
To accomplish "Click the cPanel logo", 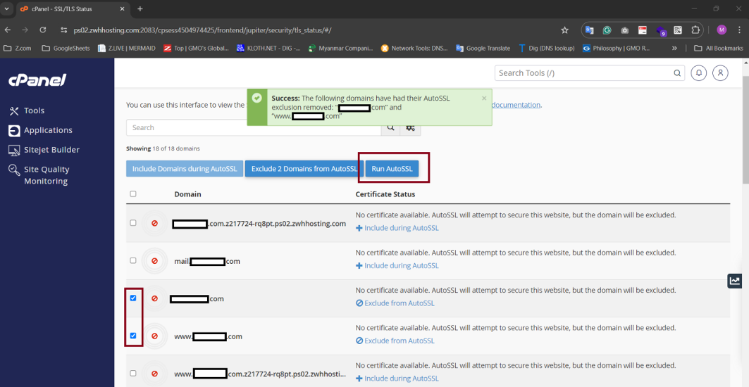I will tap(37, 80).
